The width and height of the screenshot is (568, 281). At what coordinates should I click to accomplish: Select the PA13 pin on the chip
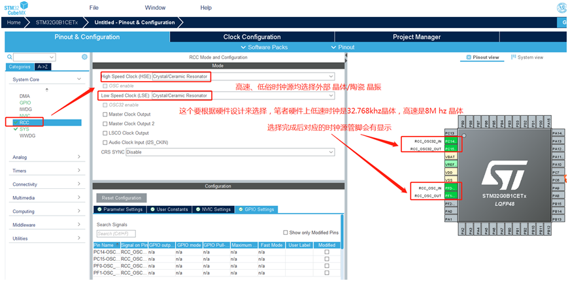coord(558,141)
